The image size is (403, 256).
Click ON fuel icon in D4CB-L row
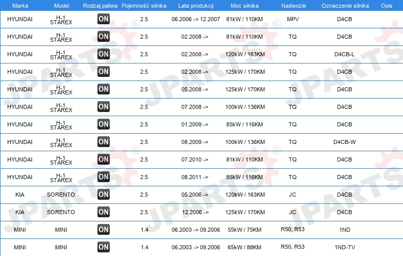[104, 54]
